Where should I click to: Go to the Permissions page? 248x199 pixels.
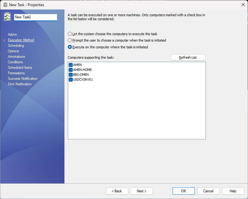[x=16, y=73]
